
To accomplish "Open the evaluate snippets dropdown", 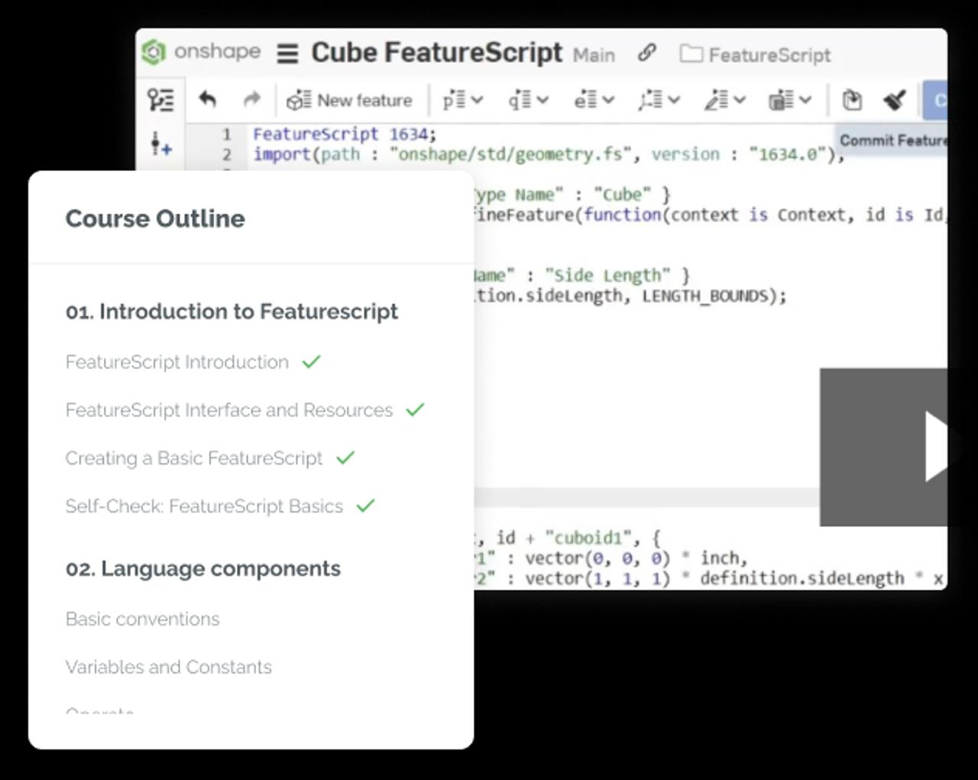I will pos(594,100).
